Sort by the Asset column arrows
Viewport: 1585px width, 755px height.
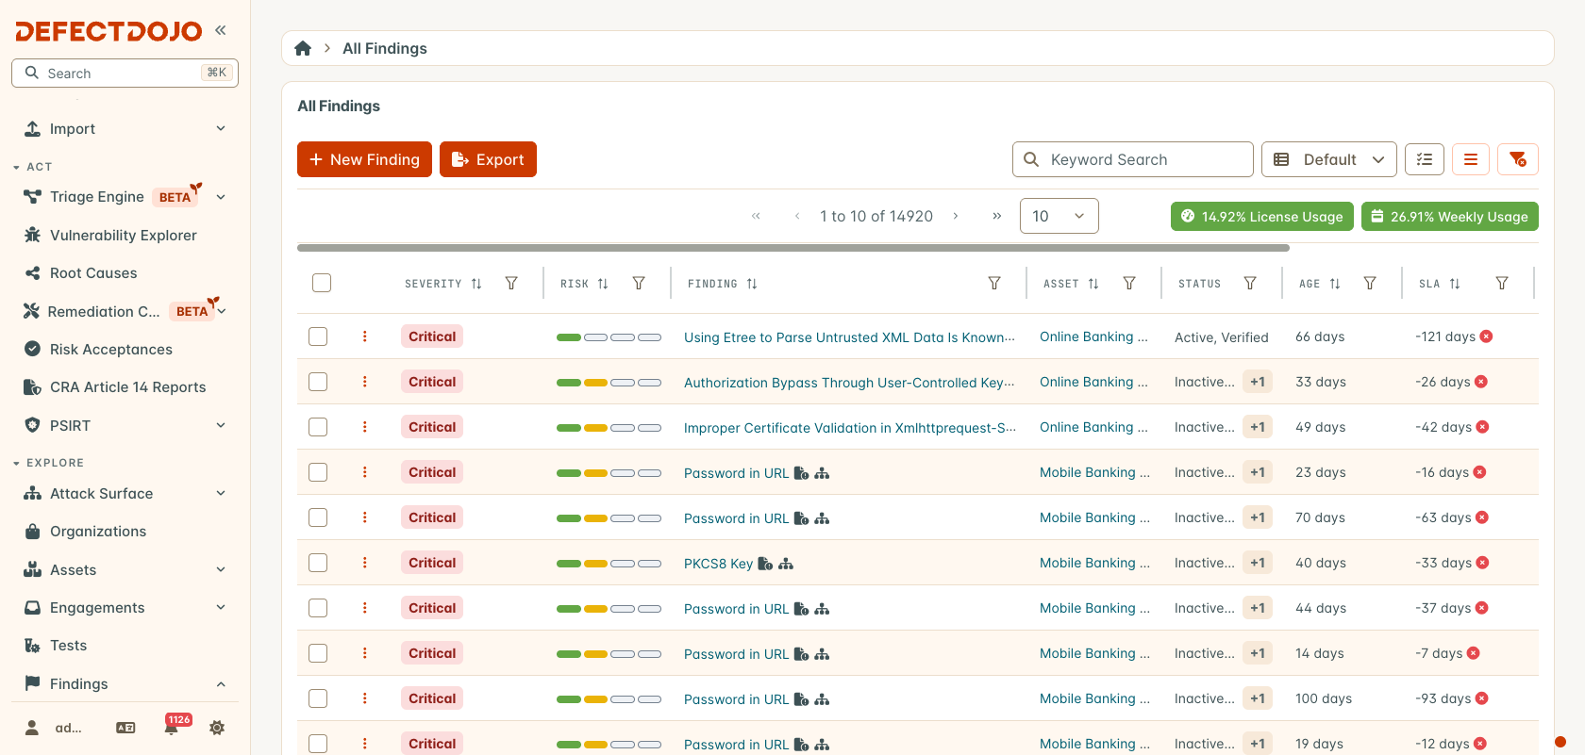click(x=1093, y=284)
